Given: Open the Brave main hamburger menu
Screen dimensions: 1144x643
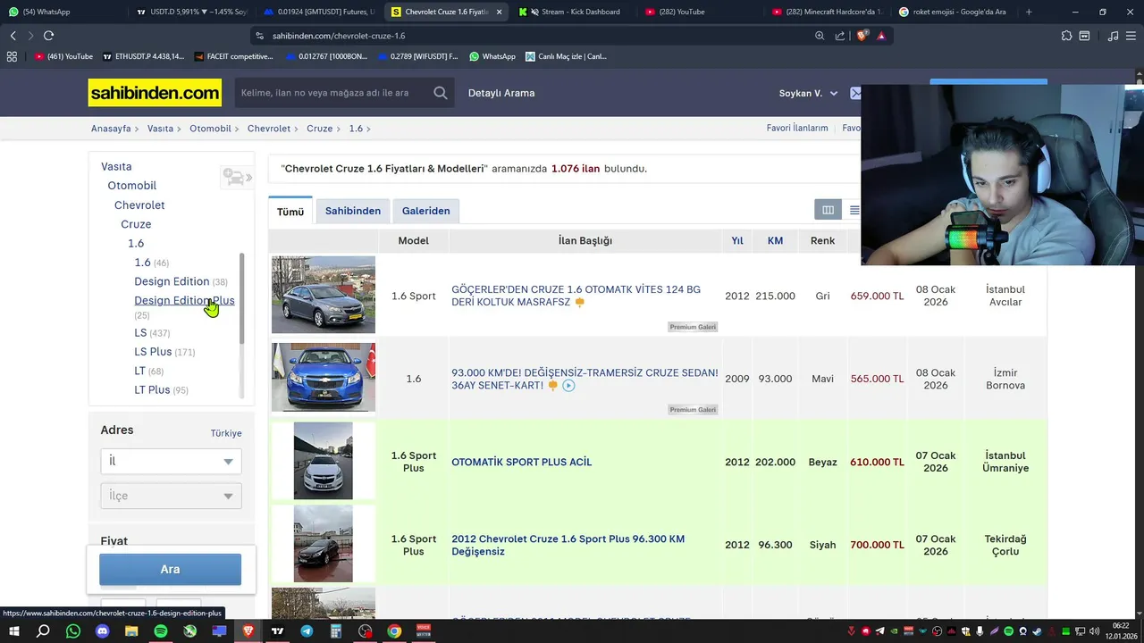Looking at the screenshot, I should point(1131,36).
